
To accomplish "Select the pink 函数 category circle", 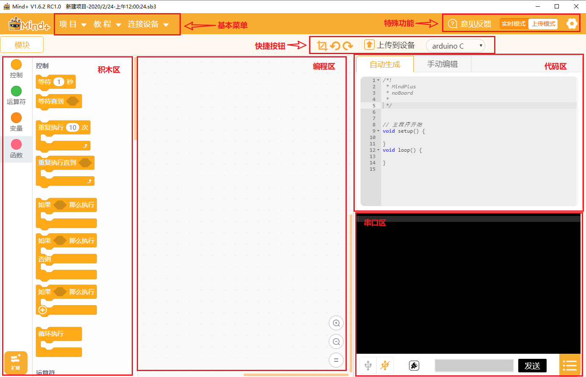I will click(16, 144).
